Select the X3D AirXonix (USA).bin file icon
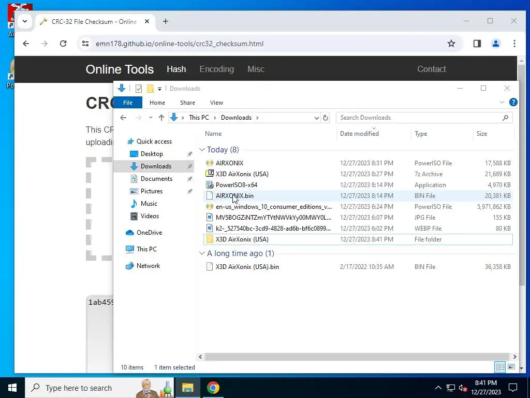The image size is (530, 398). pyautogui.click(x=210, y=267)
